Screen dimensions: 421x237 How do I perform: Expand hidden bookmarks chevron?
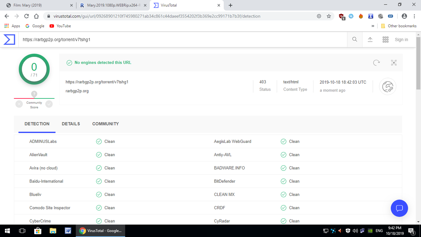(x=373, y=26)
